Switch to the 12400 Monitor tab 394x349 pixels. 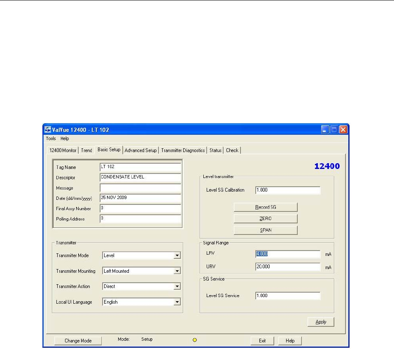tap(63, 150)
